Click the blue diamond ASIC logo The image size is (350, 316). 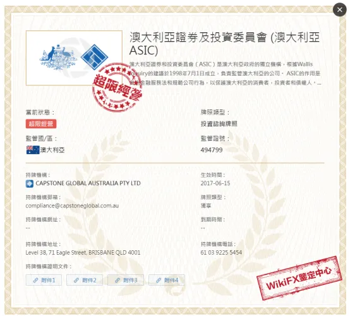(x=94, y=57)
